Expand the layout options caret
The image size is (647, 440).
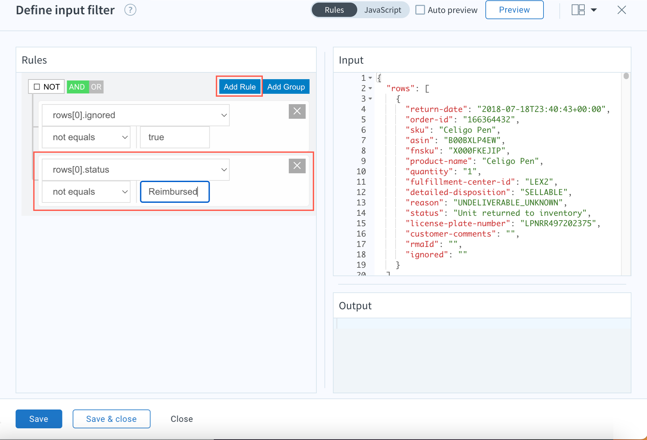click(594, 10)
